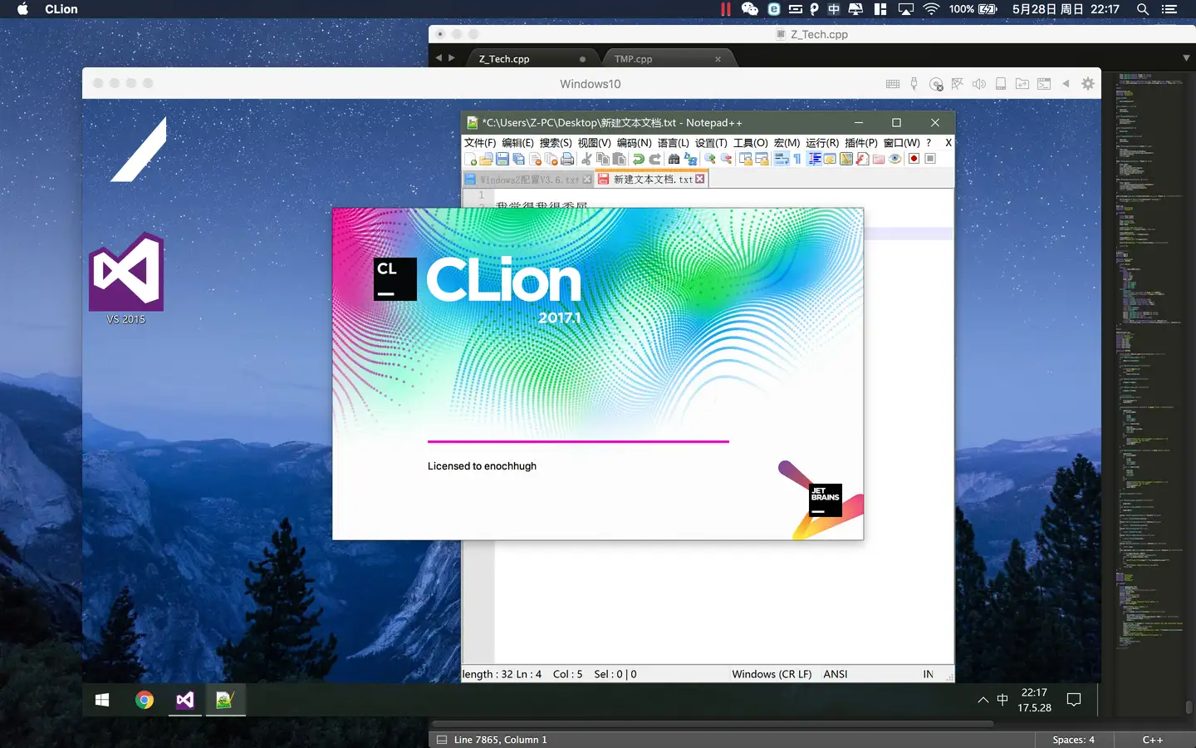Open Find with the binoculars icon

pyautogui.click(x=674, y=159)
